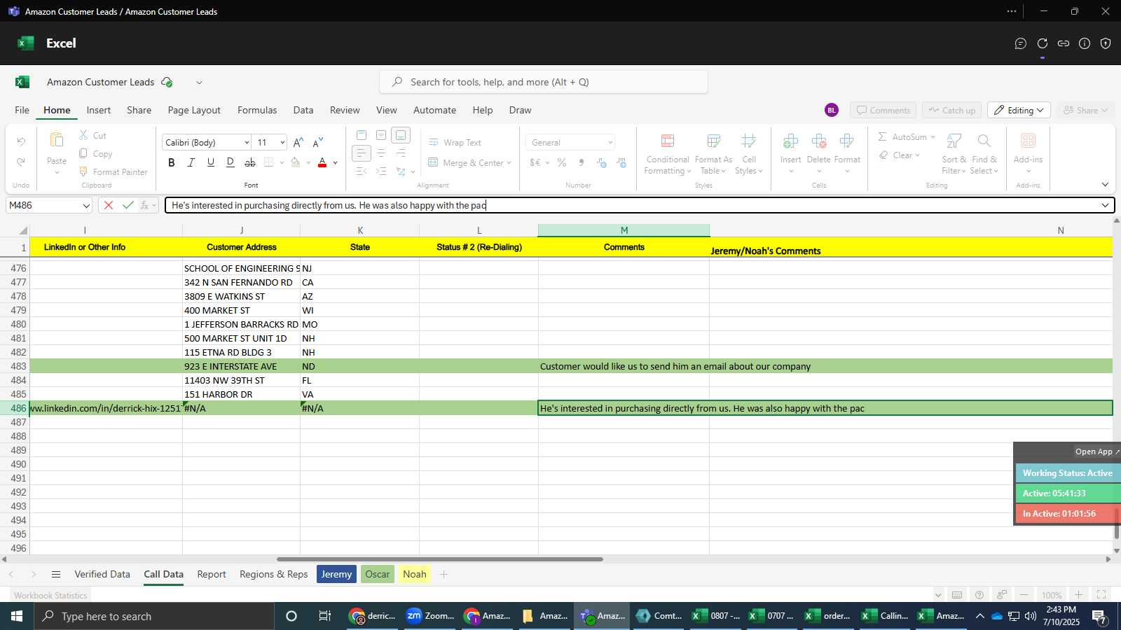Viewport: 1121px width, 630px height.
Task: Click the Redo arrow
Action: pos(21,162)
